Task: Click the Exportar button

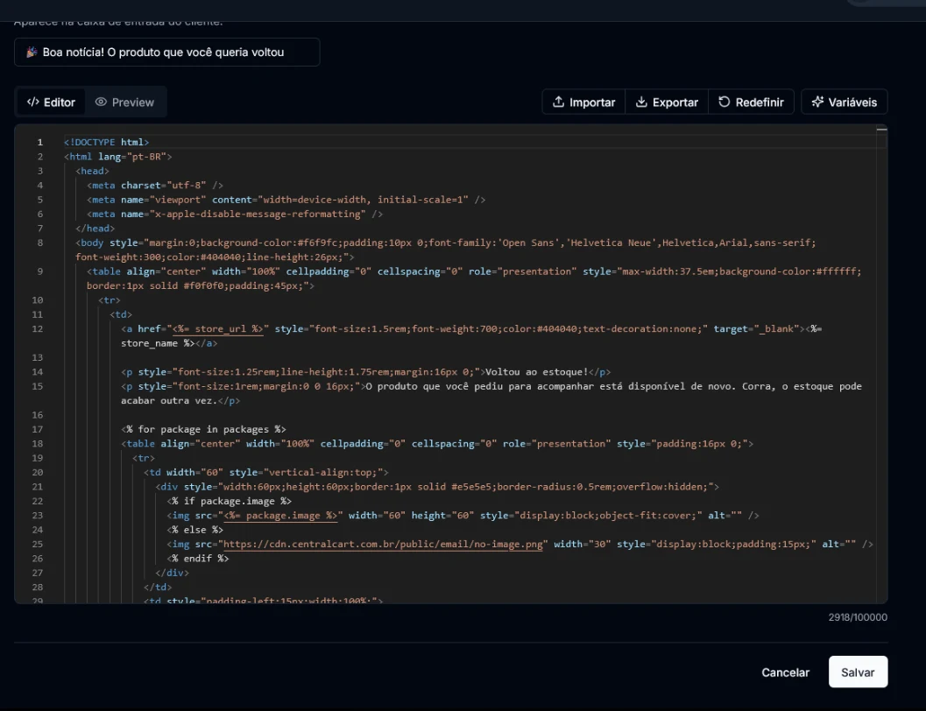Action: click(x=667, y=102)
